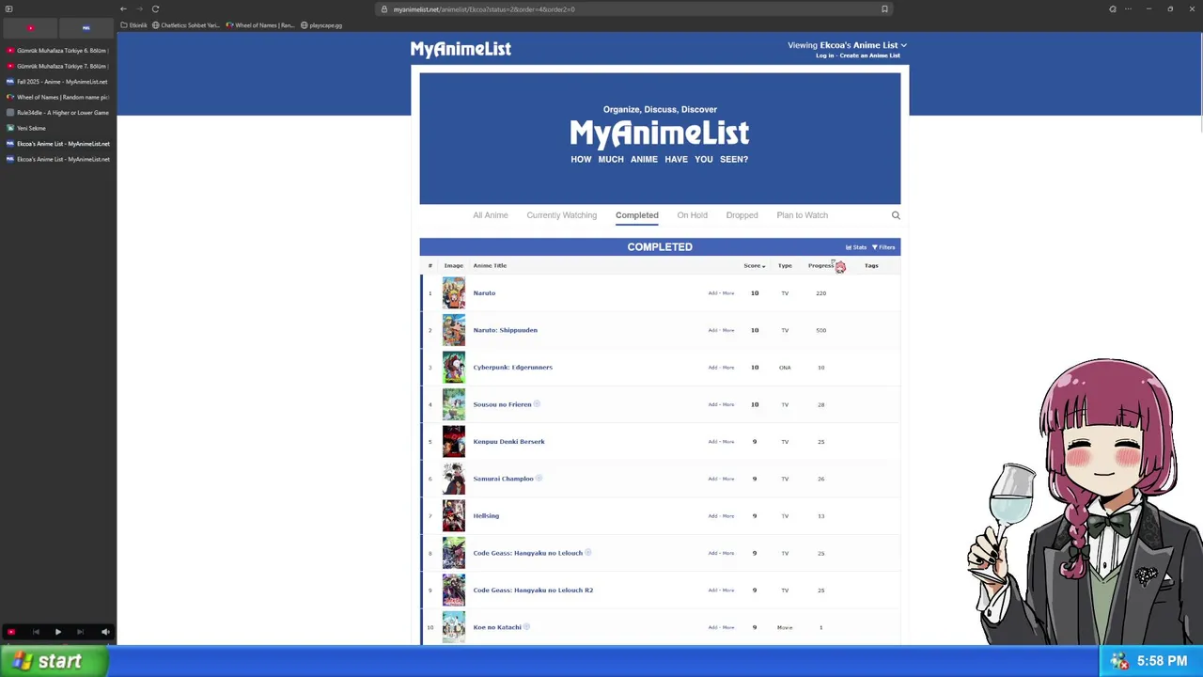Click the Create an Anime List link

869,55
